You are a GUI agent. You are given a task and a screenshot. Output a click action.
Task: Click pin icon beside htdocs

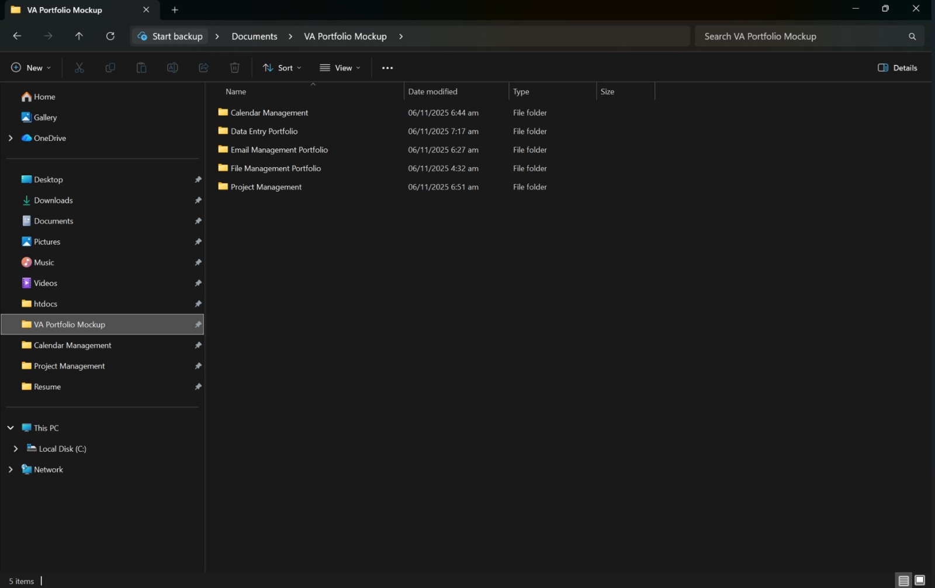pyautogui.click(x=198, y=304)
